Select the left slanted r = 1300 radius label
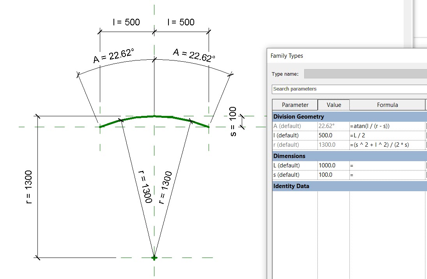 [145, 187]
